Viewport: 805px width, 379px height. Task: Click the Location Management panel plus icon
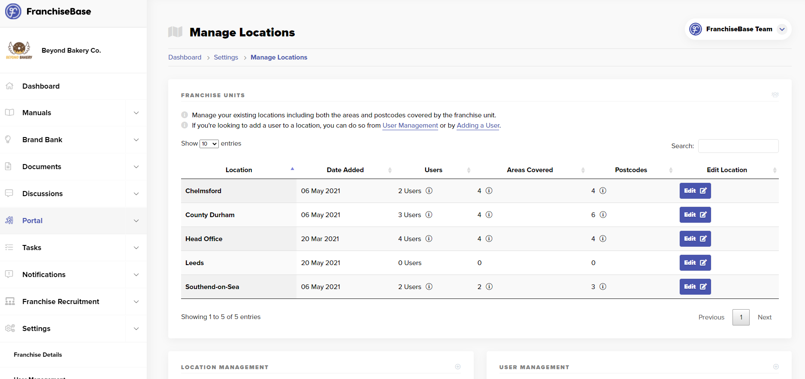[458, 367]
